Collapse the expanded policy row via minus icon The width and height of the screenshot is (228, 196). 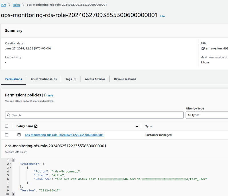[x=19, y=135]
